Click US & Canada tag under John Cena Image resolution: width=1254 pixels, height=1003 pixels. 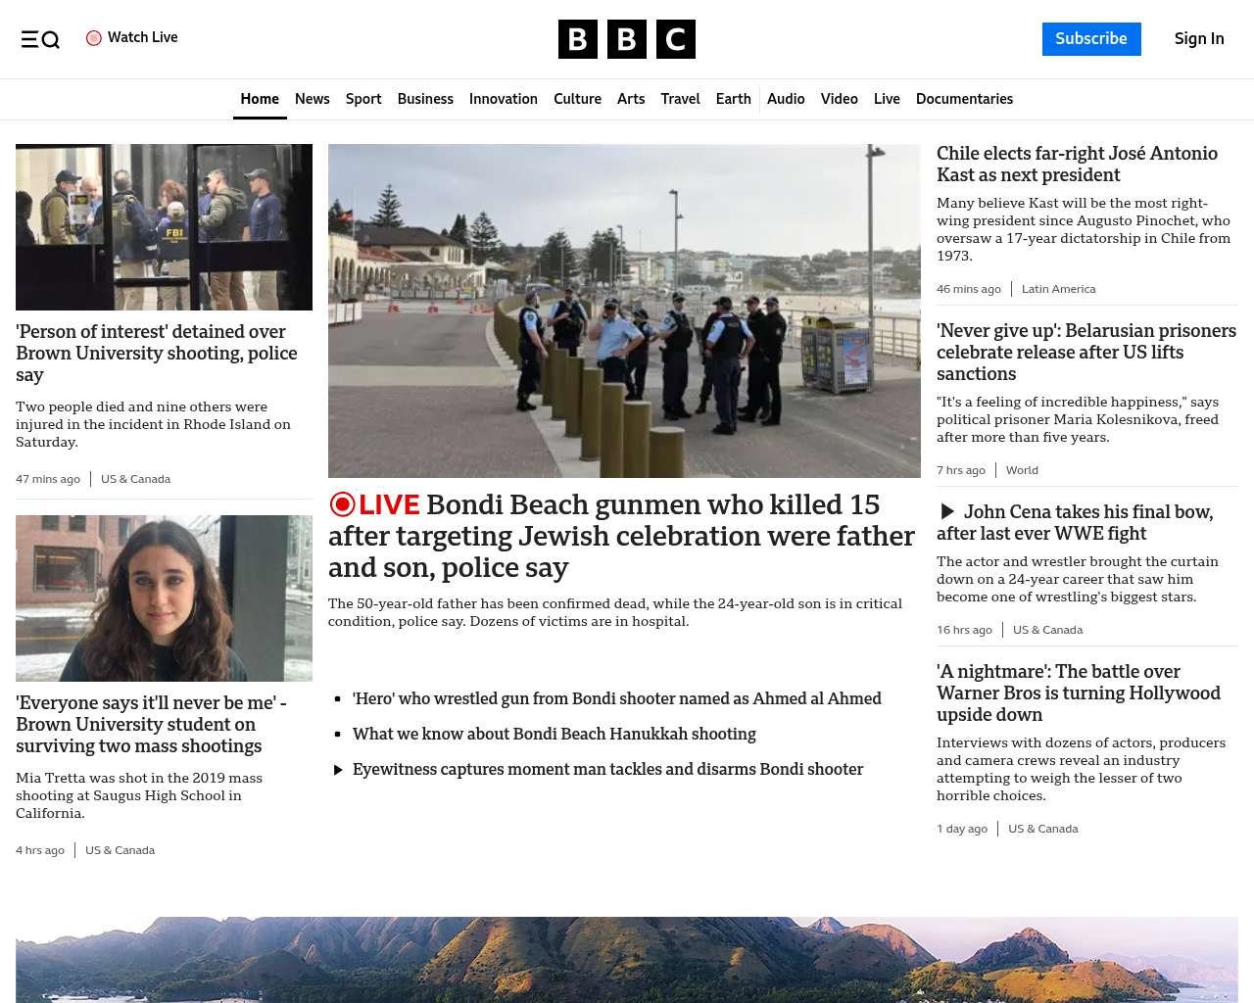pyautogui.click(x=1047, y=630)
